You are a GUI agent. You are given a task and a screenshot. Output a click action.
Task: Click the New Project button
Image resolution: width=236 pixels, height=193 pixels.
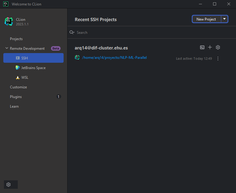tap(206, 19)
